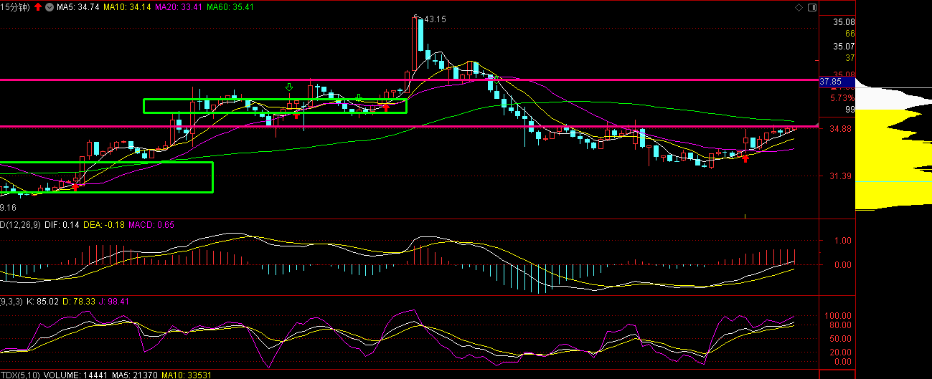932x379 pixels.
Task: Click the 80.00 KDJ axis label
Action: 842,325
